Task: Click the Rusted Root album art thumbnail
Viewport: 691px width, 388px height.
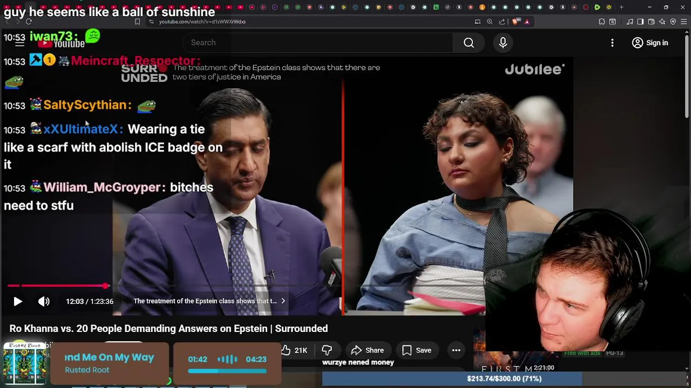Action: click(24, 363)
